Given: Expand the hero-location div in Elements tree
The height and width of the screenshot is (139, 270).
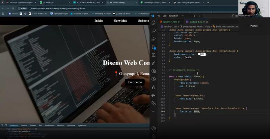Looking at the screenshot, I should pyautogui.click(x=8, y=134).
